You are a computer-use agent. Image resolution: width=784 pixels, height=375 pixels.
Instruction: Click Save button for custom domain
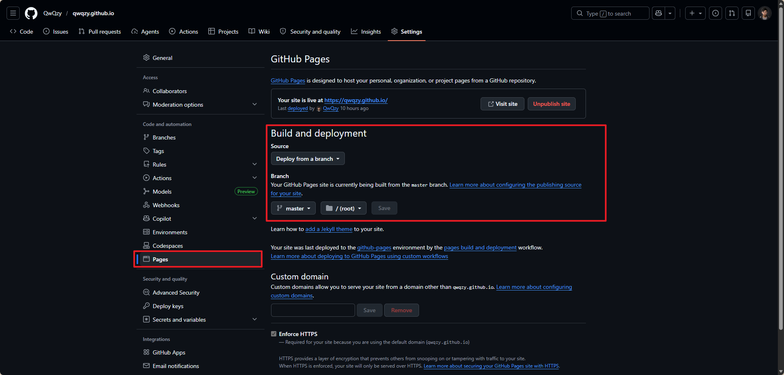pyautogui.click(x=369, y=310)
